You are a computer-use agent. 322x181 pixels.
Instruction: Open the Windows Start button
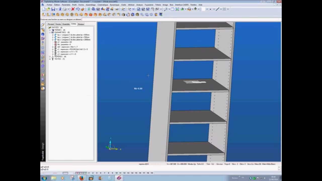44,178
